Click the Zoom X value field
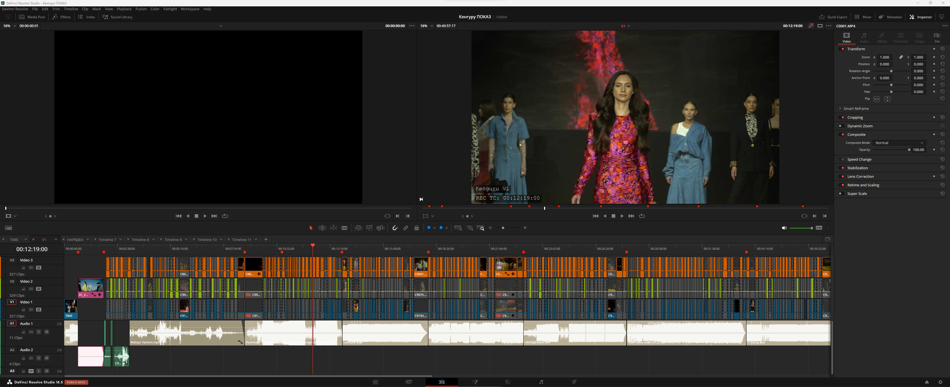The image size is (950, 387). point(884,57)
